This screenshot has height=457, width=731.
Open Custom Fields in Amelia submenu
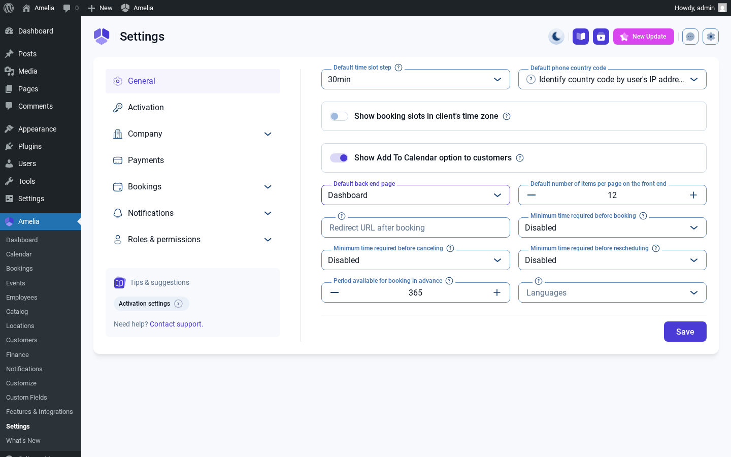pos(41,397)
